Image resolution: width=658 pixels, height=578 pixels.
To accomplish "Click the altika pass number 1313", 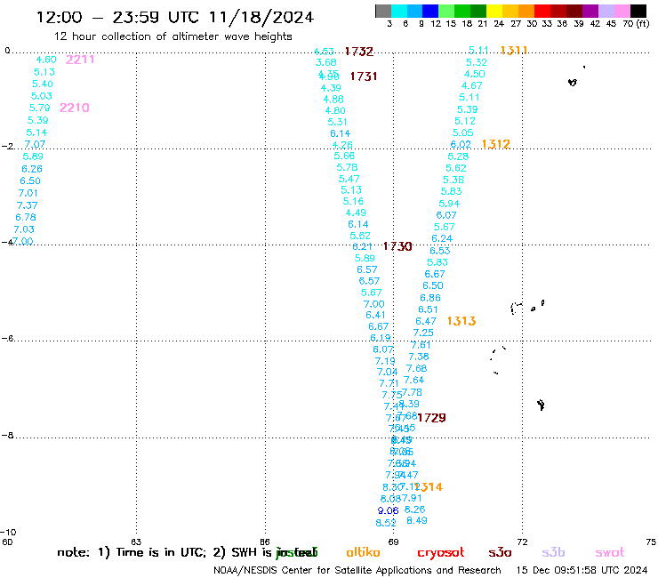I will [461, 321].
